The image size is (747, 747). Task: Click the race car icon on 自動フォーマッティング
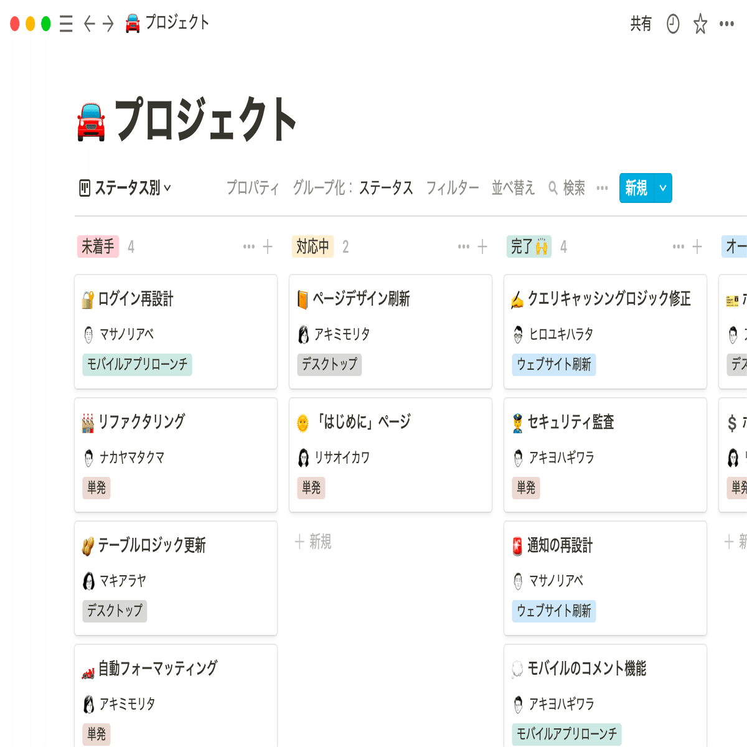point(88,672)
